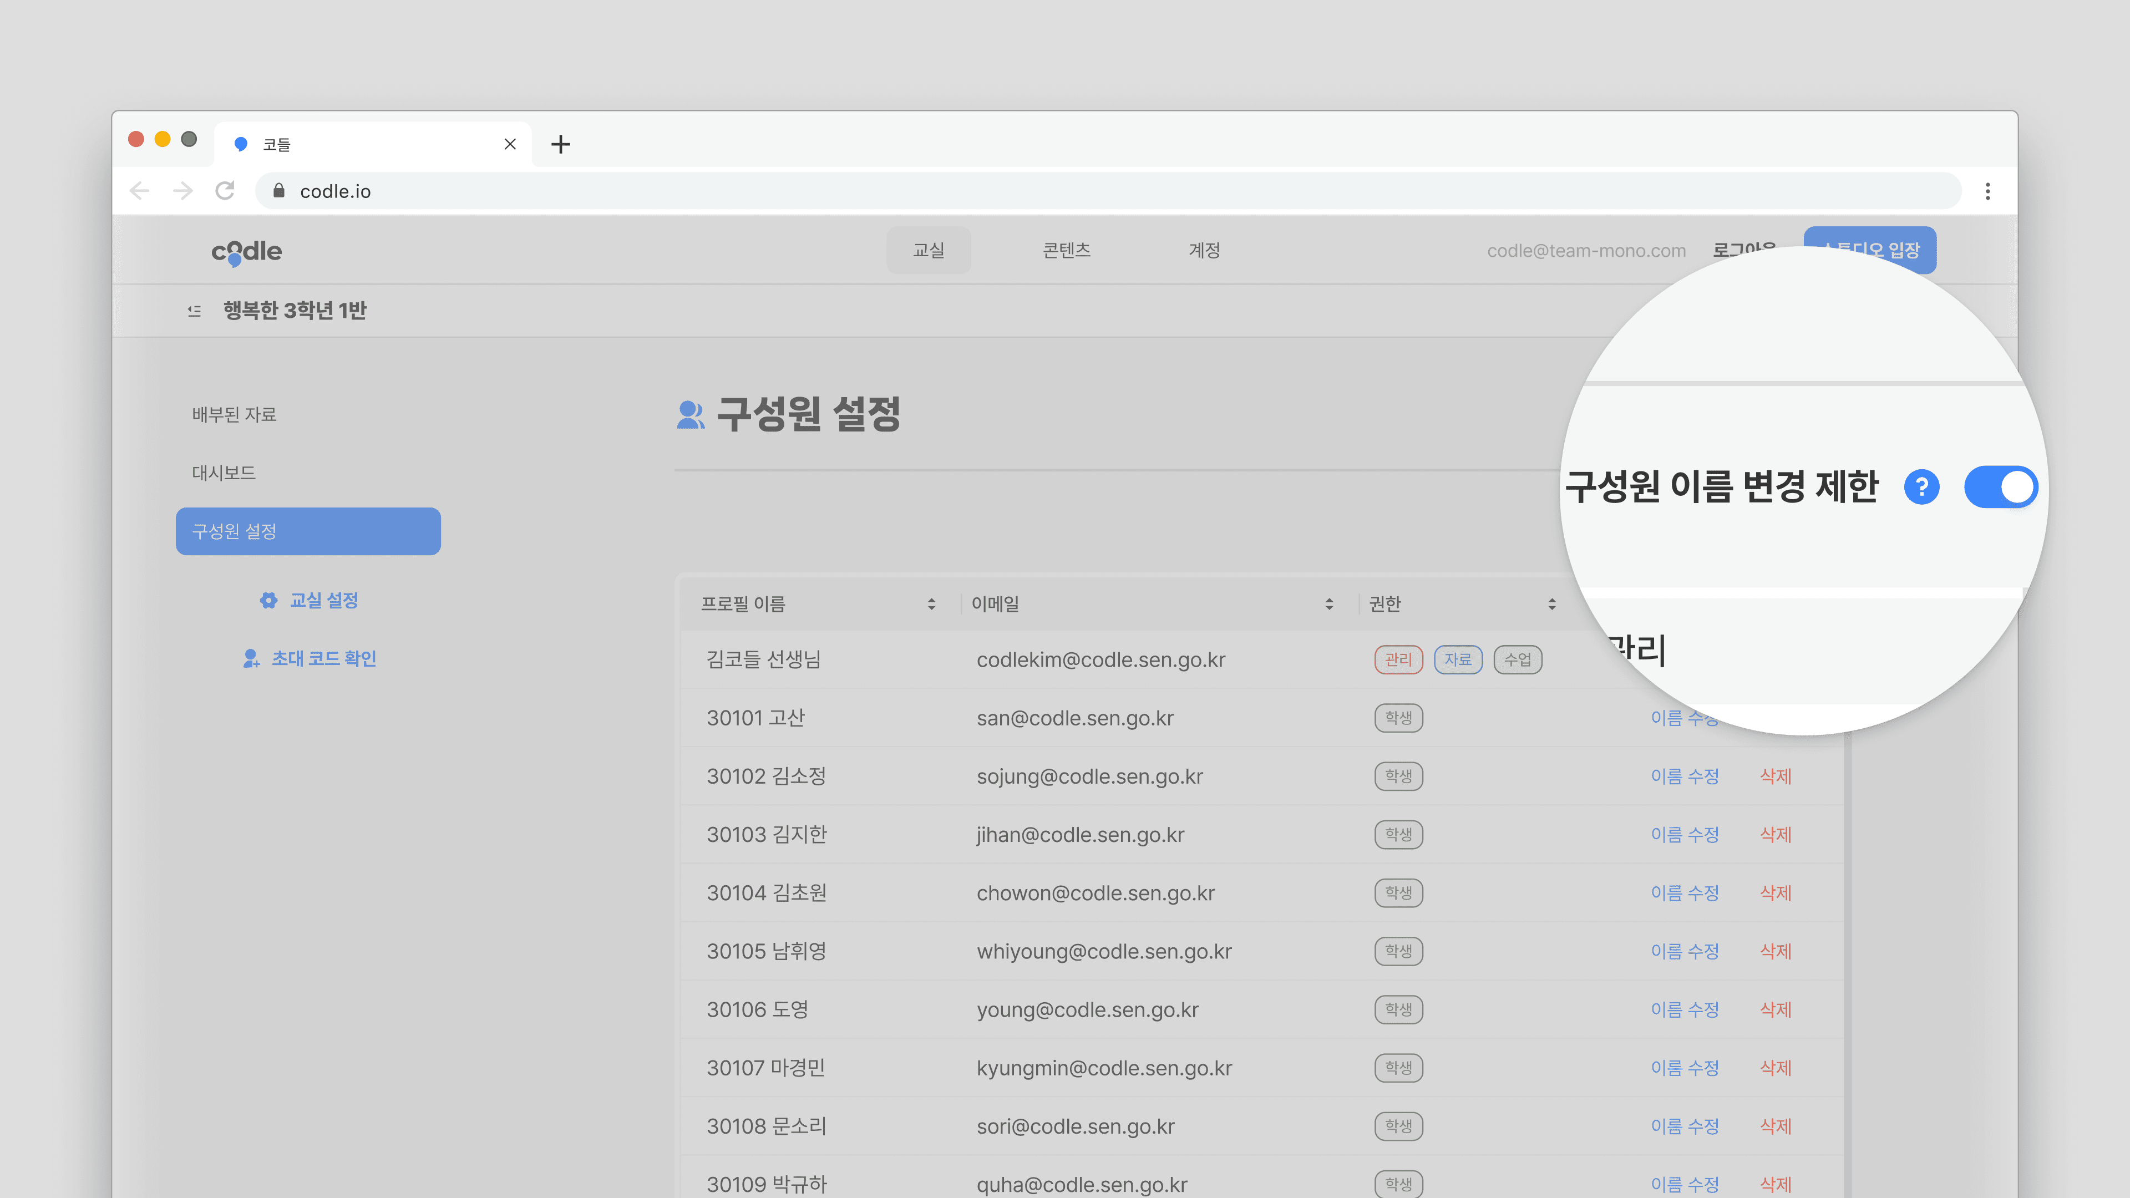Click the browser forward arrow

point(182,191)
